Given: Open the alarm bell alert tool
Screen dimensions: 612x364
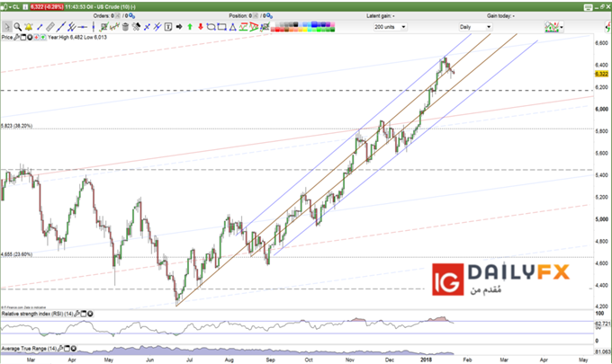Looking at the screenshot, I should pos(29,27).
